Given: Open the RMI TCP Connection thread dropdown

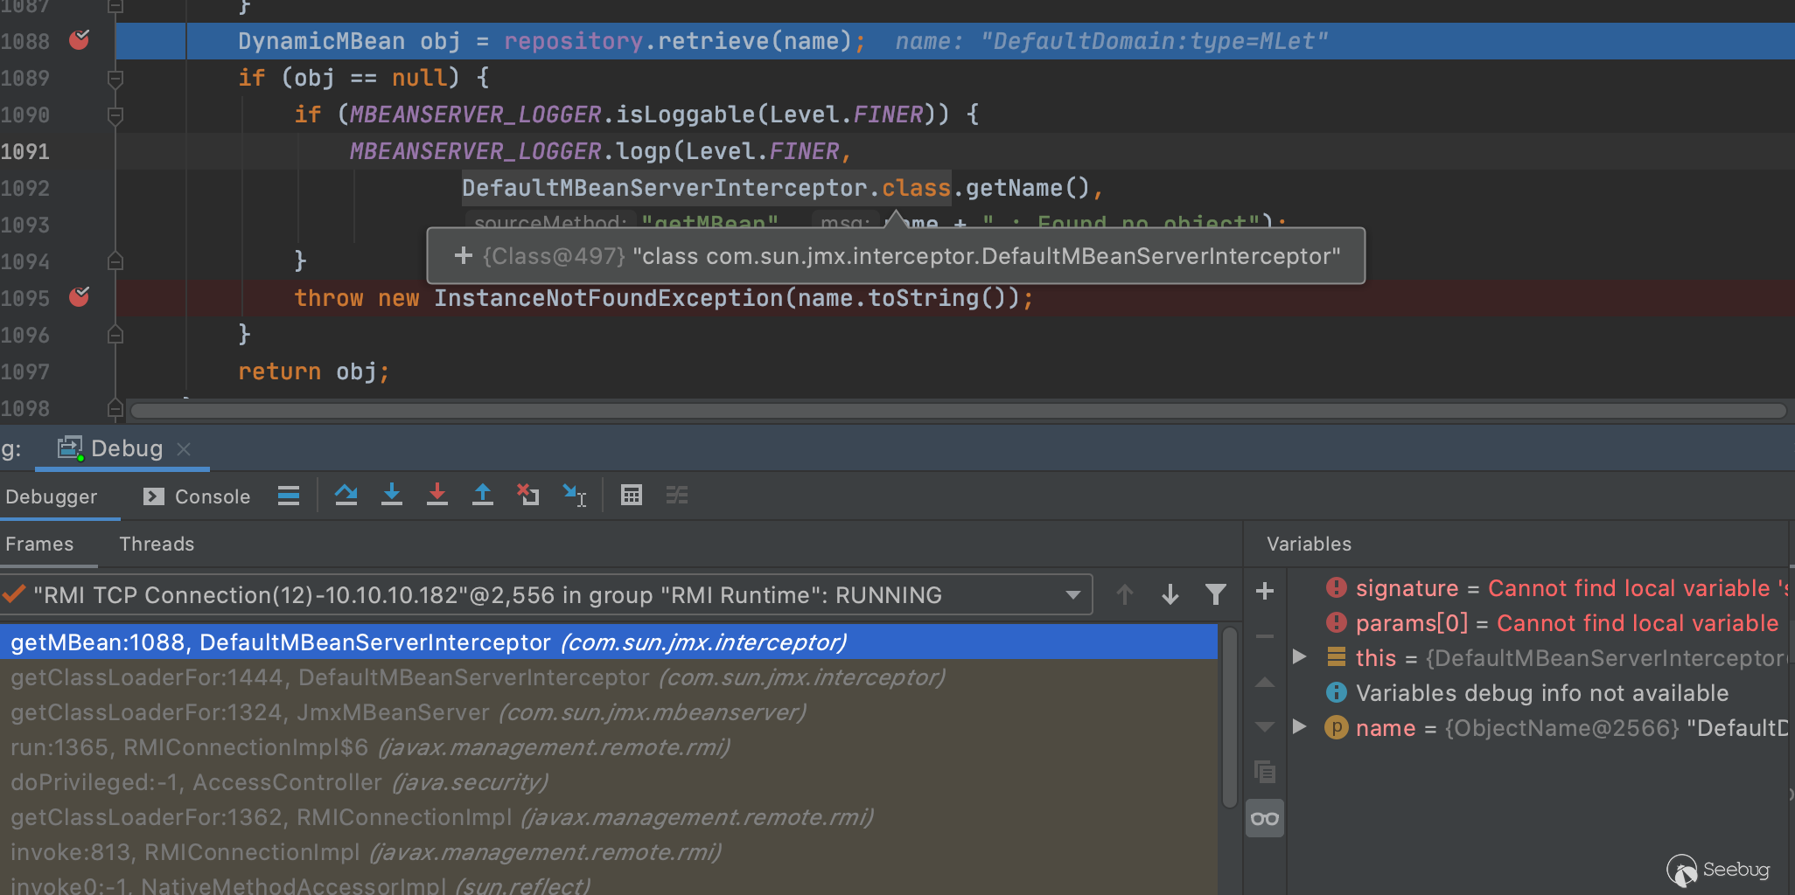Looking at the screenshot, I should pyautogui.click(x=1072, y=595).
